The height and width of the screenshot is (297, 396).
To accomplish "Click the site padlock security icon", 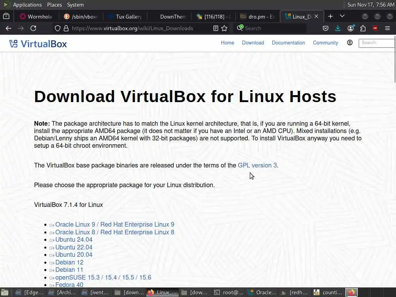I will click(x=66, y=28).
